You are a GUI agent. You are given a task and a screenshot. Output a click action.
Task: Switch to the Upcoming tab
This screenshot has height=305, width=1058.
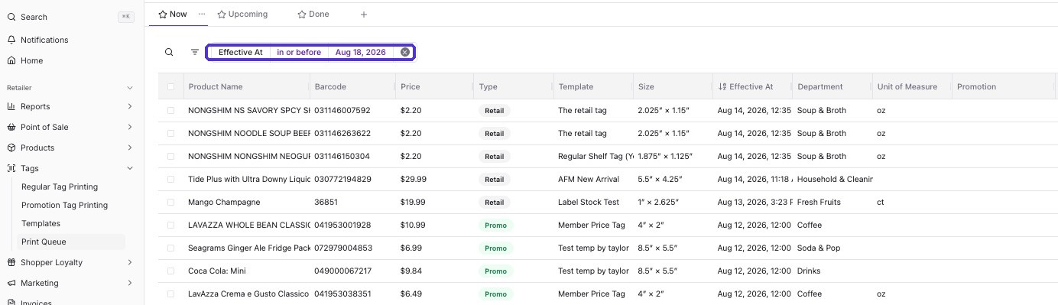(242, 14)
